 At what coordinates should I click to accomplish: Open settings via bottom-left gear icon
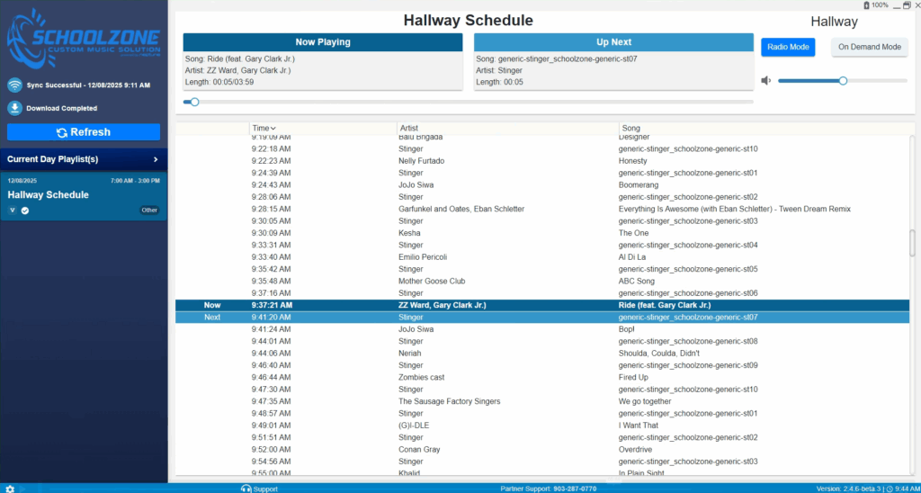10,489
